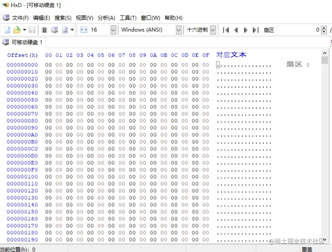Screen dimensions: 332x252
Task: Jump to the first sector
Action: [226, 30]
